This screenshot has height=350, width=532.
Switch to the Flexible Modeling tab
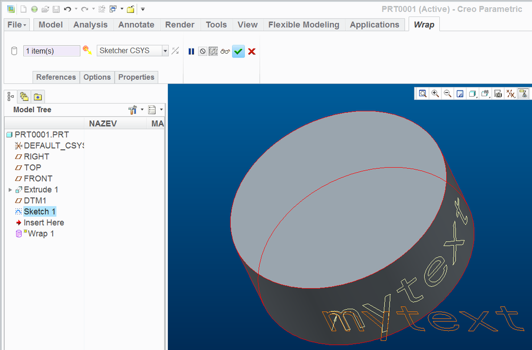click(x=304, y=24)
